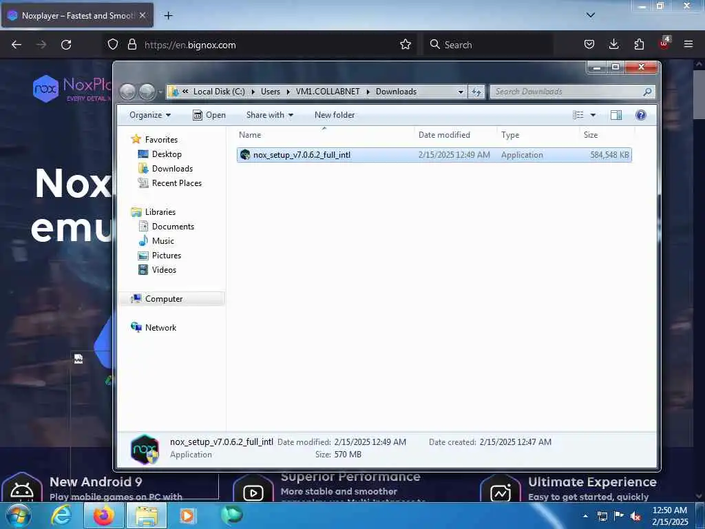Expand arrow after Users breadcrumb

pyautogui.click(x=288, y=92)
